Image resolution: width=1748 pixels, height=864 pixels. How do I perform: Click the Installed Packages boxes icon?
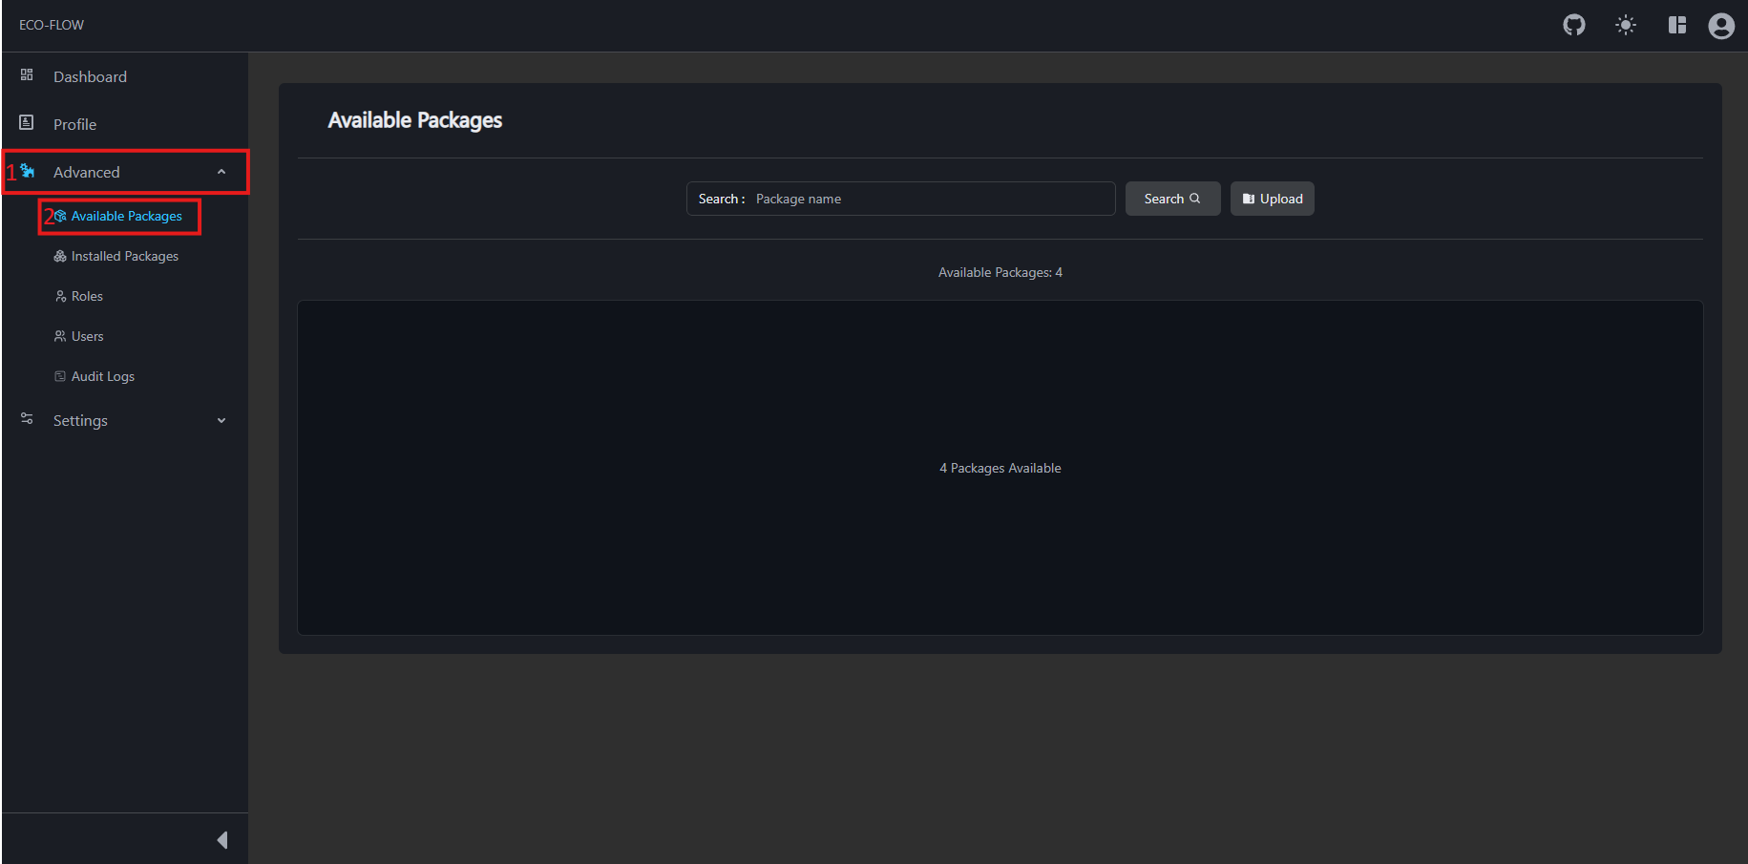click(x=60, y=256)
